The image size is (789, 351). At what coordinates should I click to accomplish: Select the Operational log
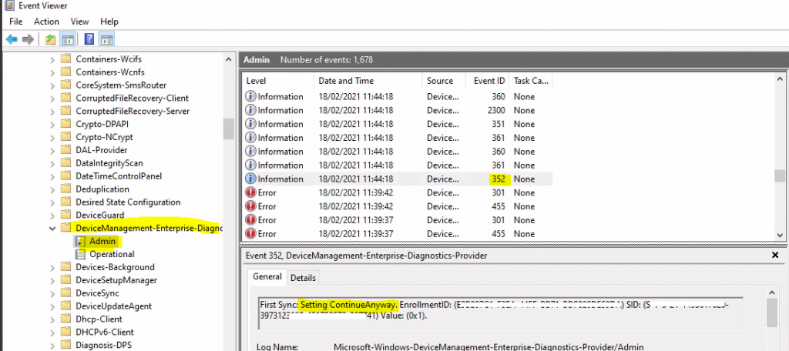point(112,255)
